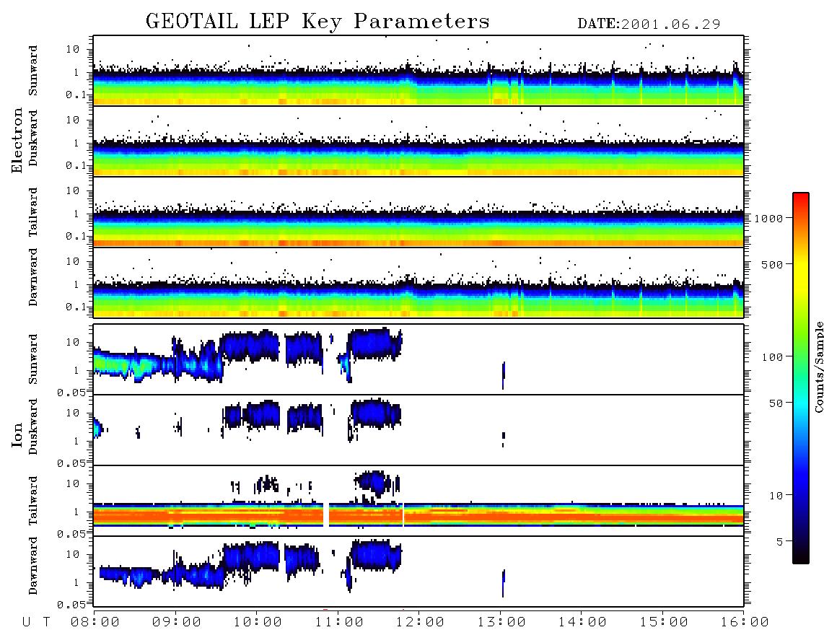Click the Ion Dawnward blue burst near 10:00
The width and height of the screenshot is (824, 635).
point(253,556)
